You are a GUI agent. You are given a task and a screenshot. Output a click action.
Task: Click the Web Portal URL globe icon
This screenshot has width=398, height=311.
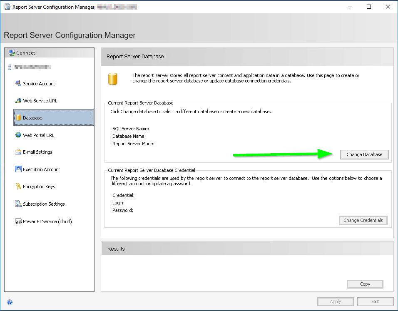pyautogui.click(x=18, y=135)
